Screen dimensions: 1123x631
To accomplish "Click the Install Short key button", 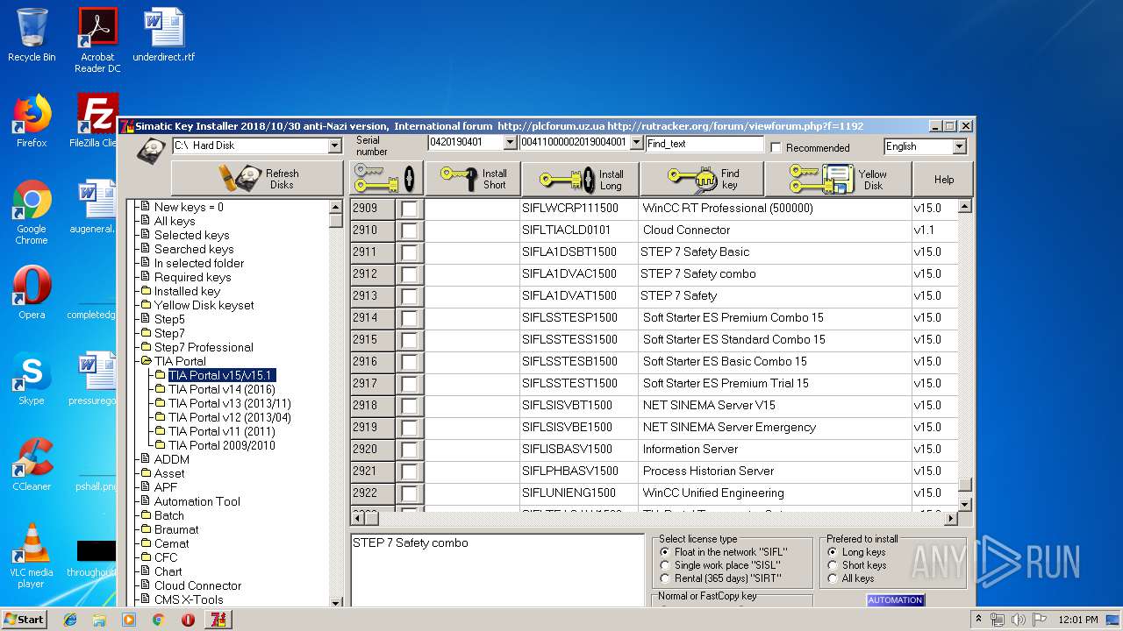I will (x=473, y=179).
